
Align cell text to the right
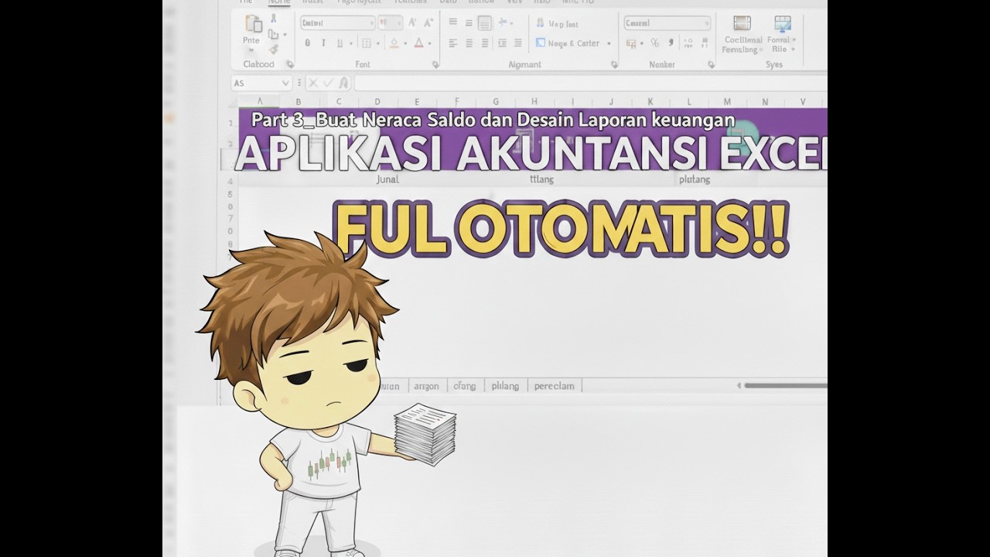[x=484, y=43]
